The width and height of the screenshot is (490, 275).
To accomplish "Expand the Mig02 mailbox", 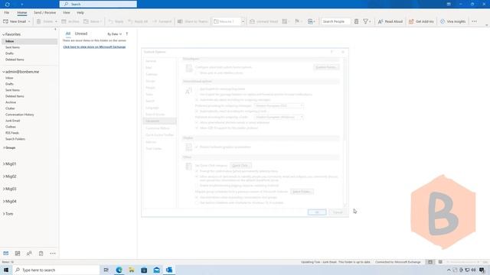I will (4, 176).
